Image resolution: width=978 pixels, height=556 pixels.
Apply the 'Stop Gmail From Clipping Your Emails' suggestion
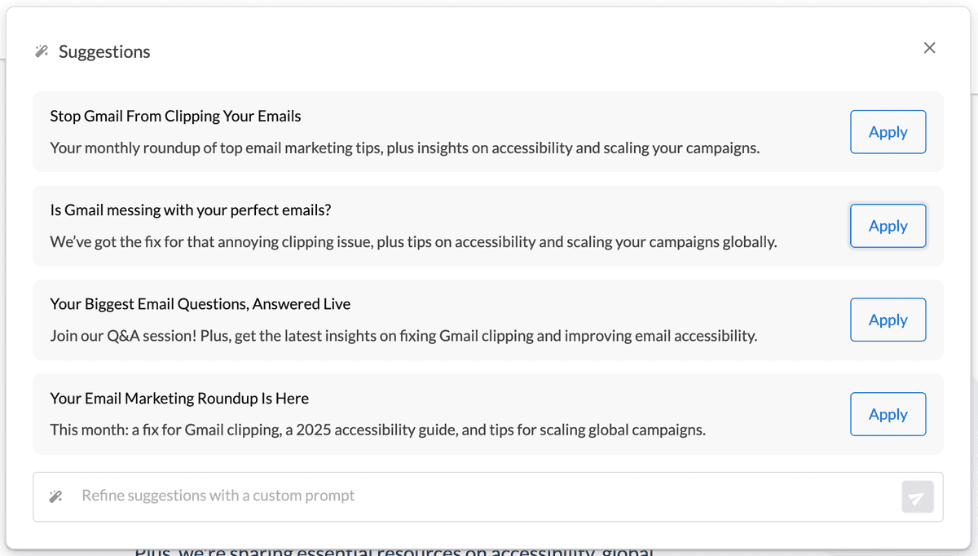888,131
